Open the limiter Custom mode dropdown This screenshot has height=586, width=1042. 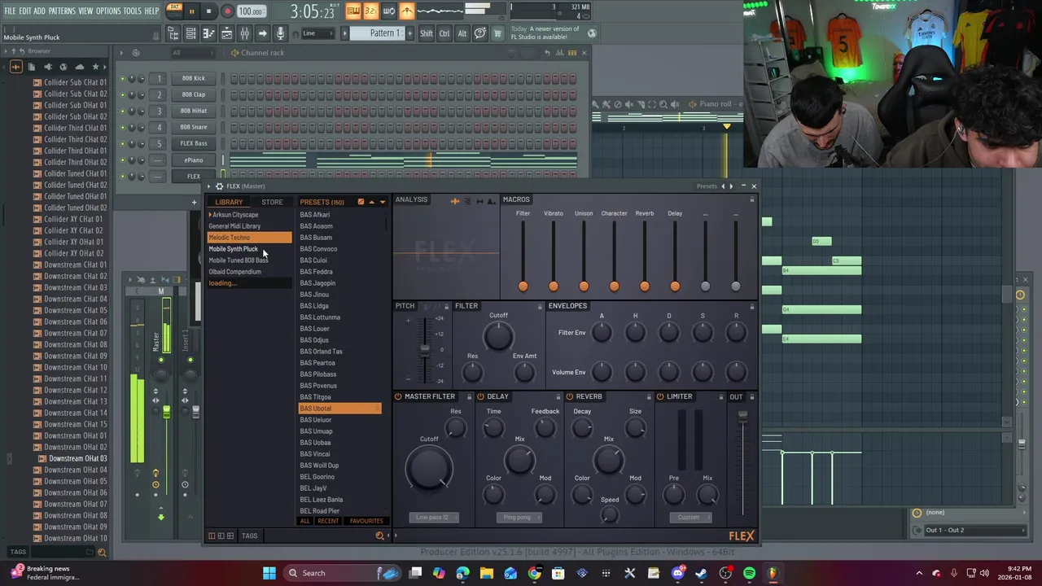[690, 517]
